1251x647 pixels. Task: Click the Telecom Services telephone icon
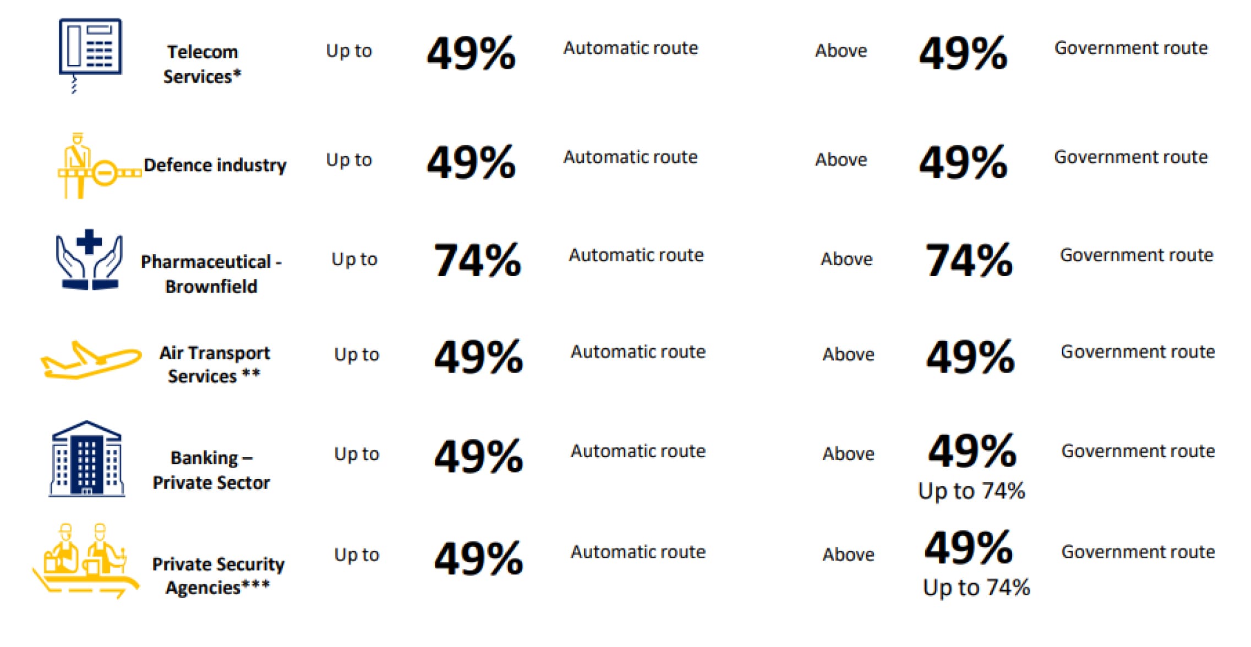90,56
